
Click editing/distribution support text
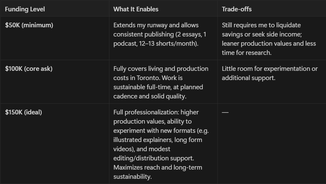click(154, 158)
